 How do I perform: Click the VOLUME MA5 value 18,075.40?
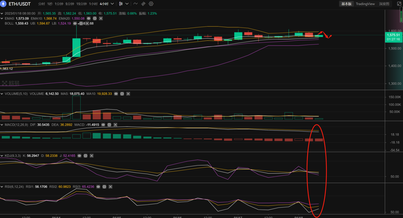(77, 94)
